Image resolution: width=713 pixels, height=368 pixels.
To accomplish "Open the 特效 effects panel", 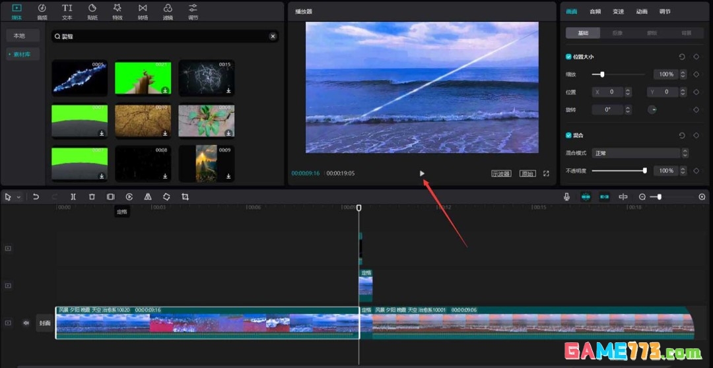I will click(x=117, y=11).
